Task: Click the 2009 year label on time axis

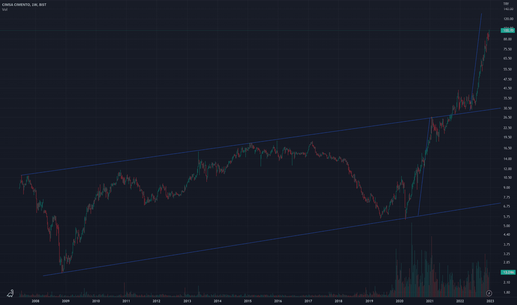Action: (x=65, y=301)
